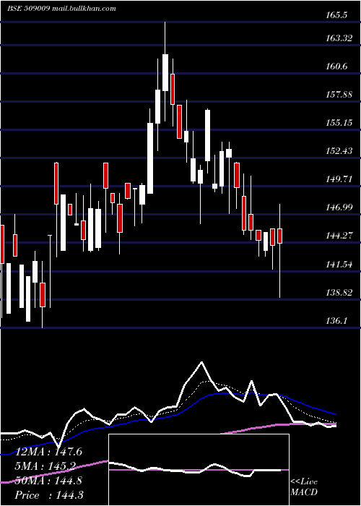Click the '12MA : 147.6' legend text
The height and width of the screenshot is (506, 361).
48,452
